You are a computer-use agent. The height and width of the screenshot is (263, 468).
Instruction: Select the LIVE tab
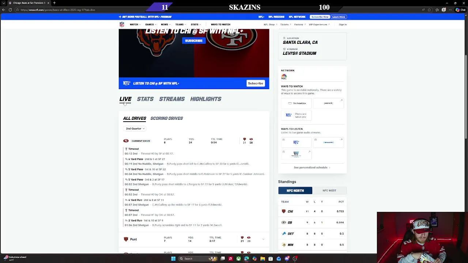point(125,99)
